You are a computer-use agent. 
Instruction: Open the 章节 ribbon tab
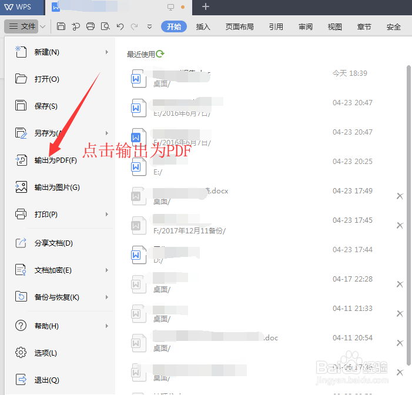[x=364, y=26]
